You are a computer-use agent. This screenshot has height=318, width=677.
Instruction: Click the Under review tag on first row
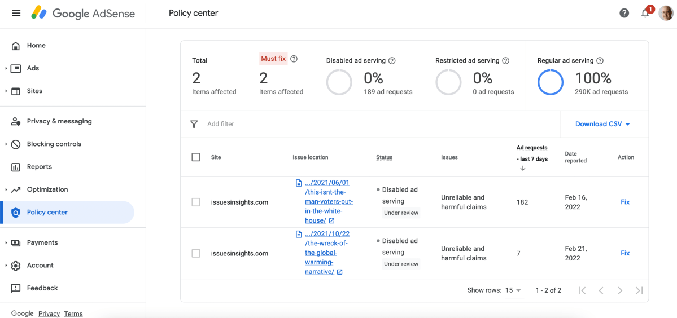click(x=401, y=213)
